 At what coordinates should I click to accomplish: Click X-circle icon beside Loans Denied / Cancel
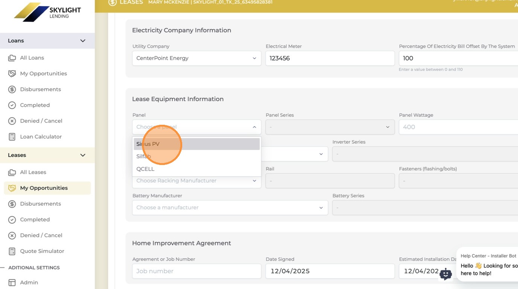12,121
